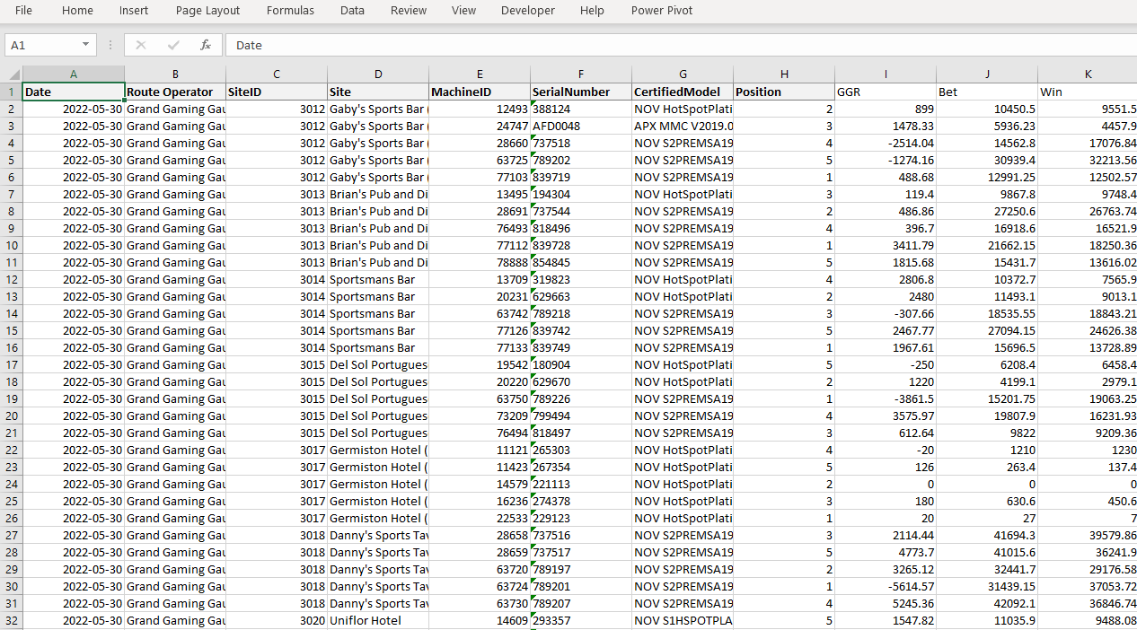1137x630 pixels.
Task: Switch to the View tab
Action: 463,11
